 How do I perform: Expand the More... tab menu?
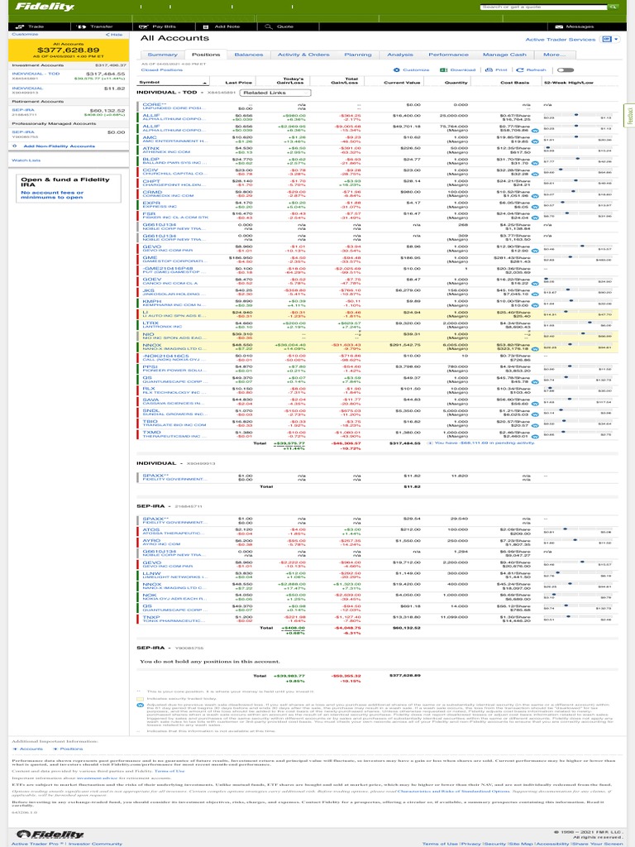tap(555, 55)
